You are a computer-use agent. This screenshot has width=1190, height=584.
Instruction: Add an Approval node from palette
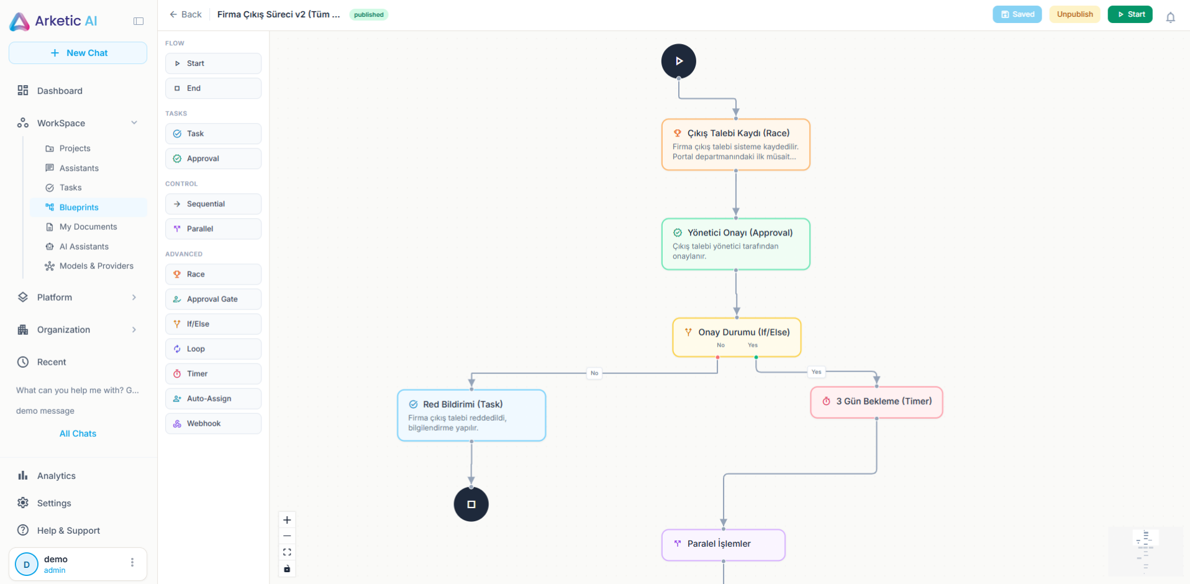213,158
